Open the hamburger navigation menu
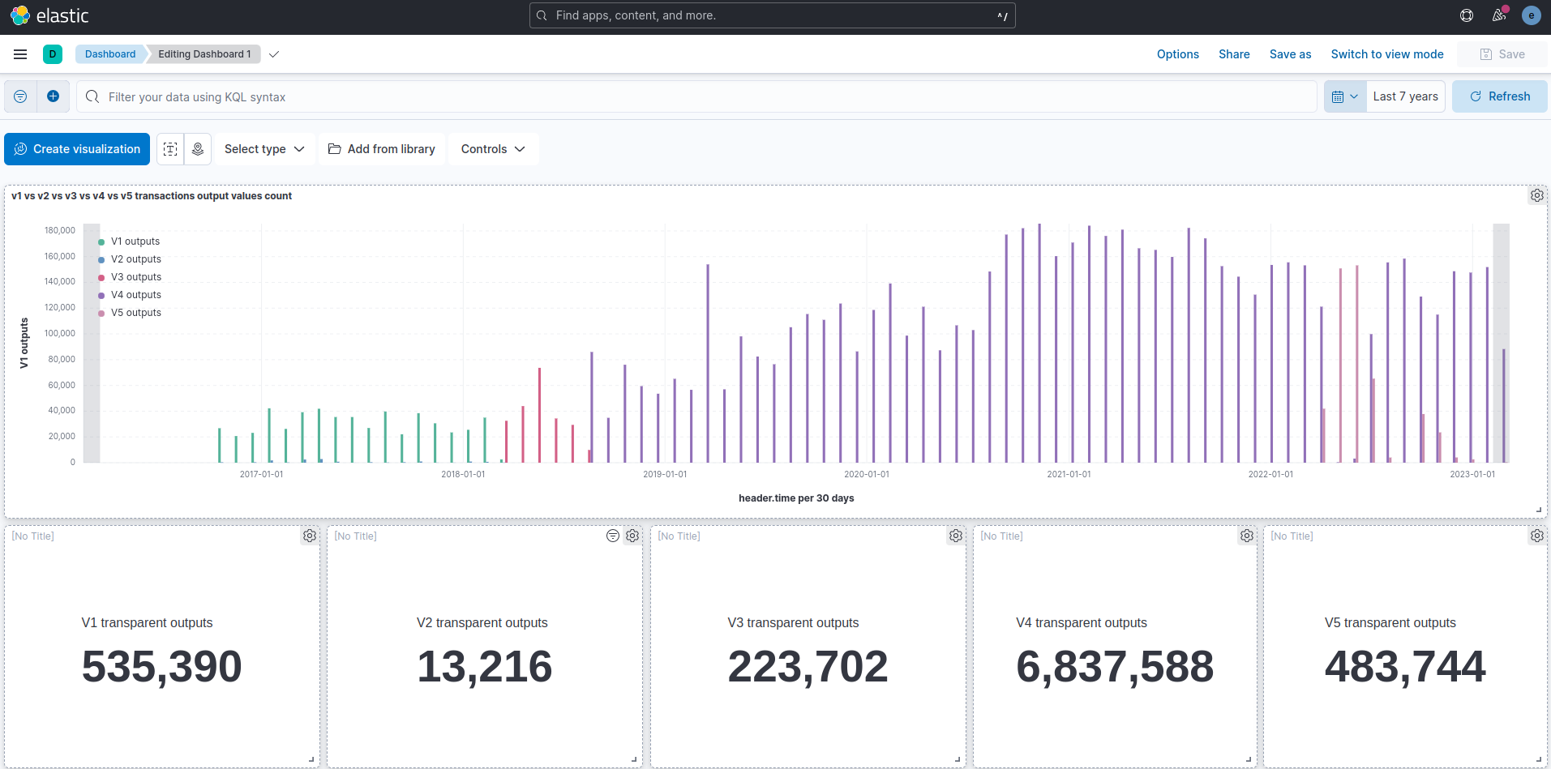This screenshot has width=1551, height=769. [20, 54]
